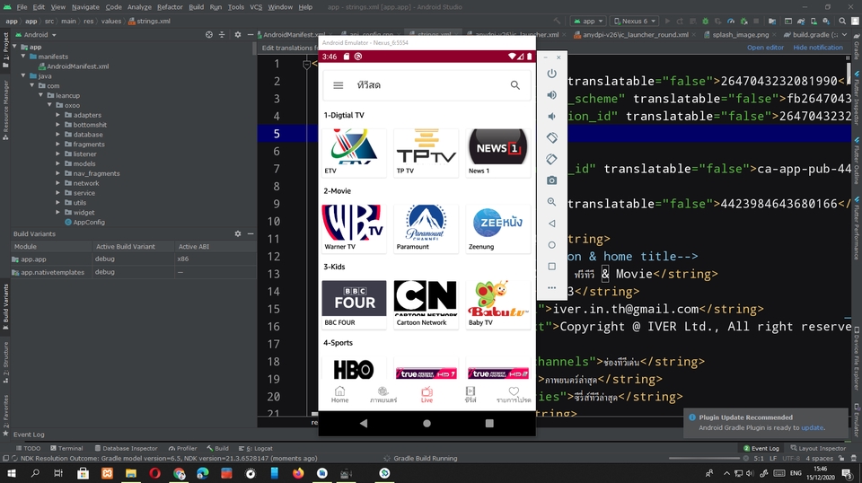Image resolution: width=862 pixels, height=483 pixels.
Task: Click Build Variants settings gear icon
Action: coord(237,233)
